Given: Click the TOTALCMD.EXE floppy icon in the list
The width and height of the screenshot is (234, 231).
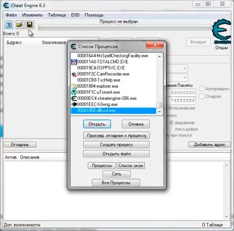Looking at the screenshot, I should tap(74, 62).
